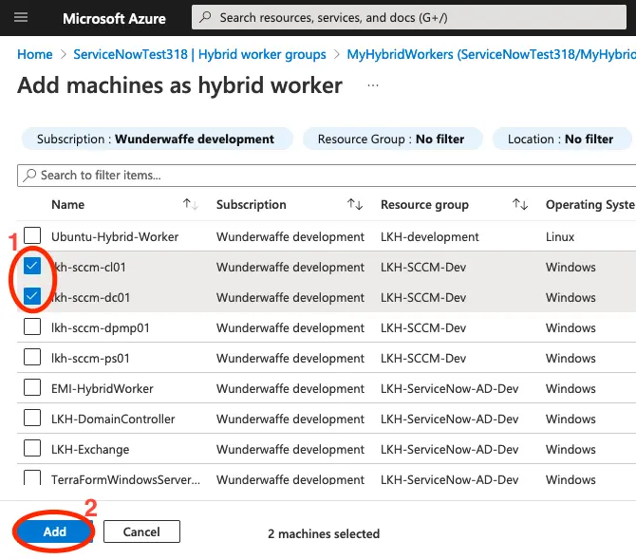Open the Subscription filter pill
636x559 pixels.
click(x=157, y=139)
